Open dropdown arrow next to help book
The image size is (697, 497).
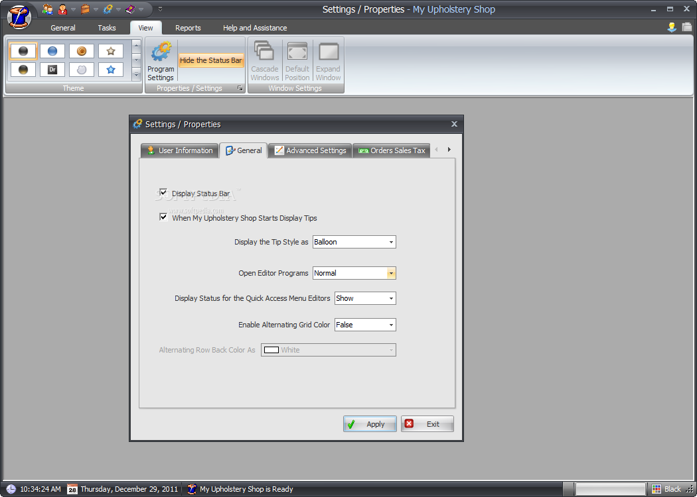[141, 9]
